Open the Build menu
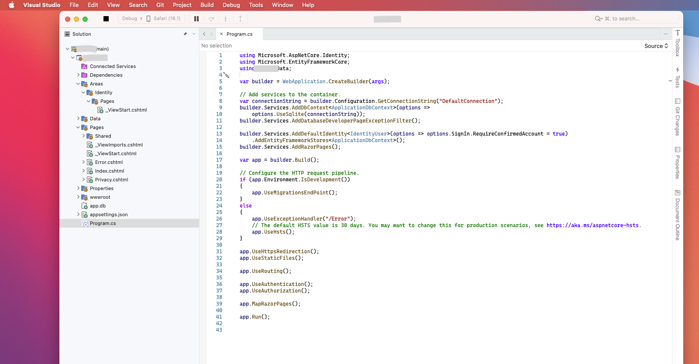Viewport: 699px width, 364px height. (207, 5)
